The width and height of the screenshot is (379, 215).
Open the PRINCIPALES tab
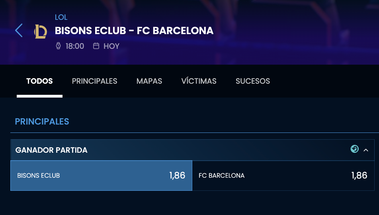coord(94,81)
